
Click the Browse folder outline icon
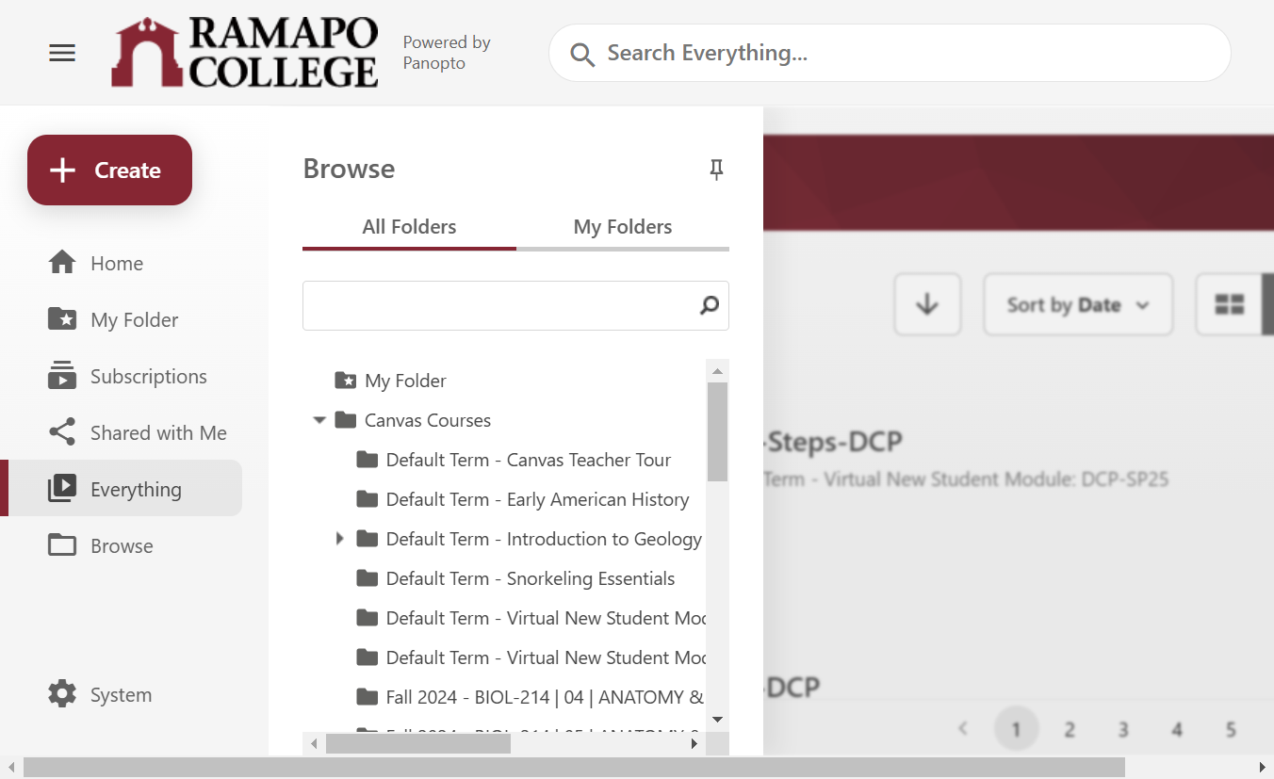pyautogui.click(x=62, y=545)
